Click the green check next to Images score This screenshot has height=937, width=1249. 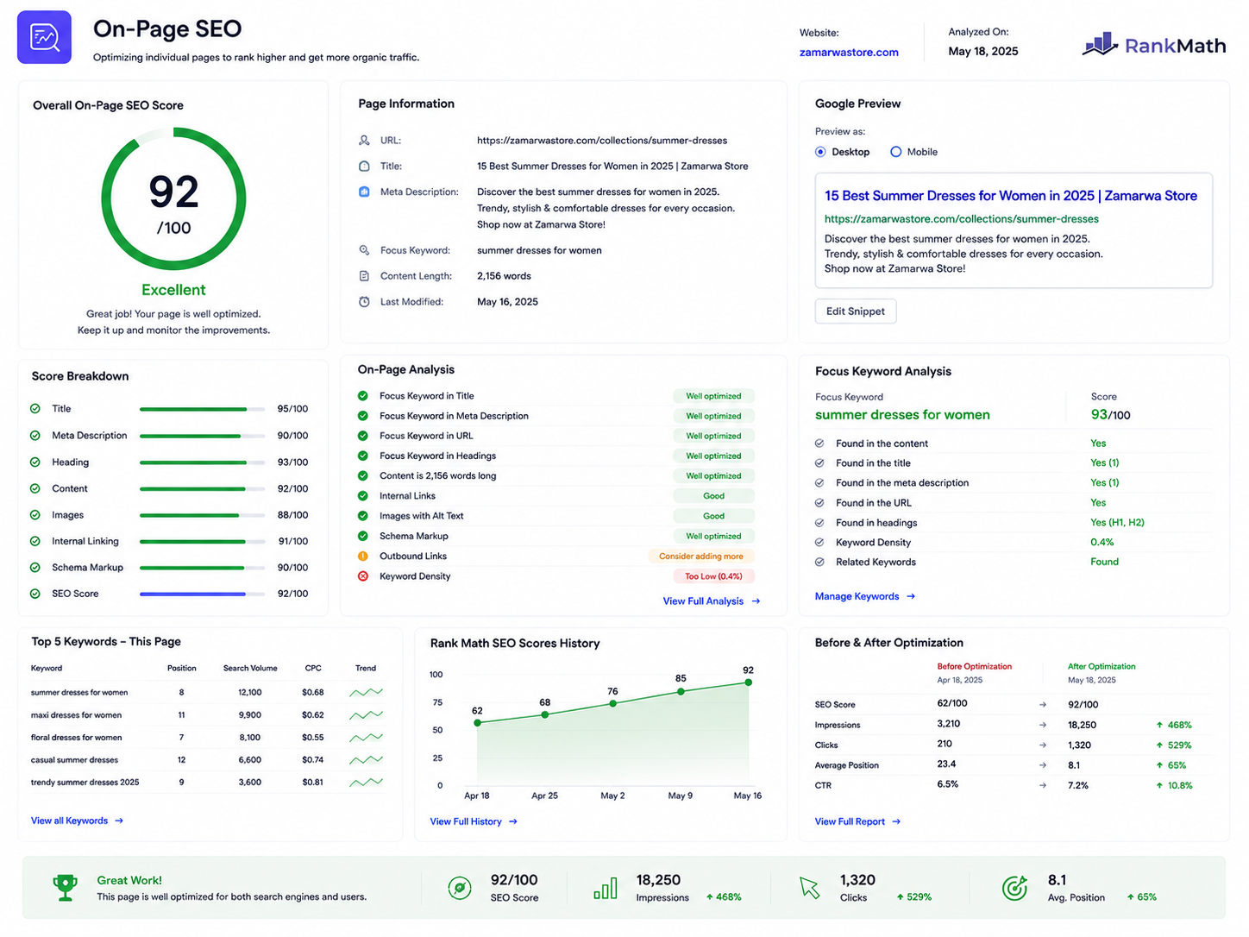35,515
